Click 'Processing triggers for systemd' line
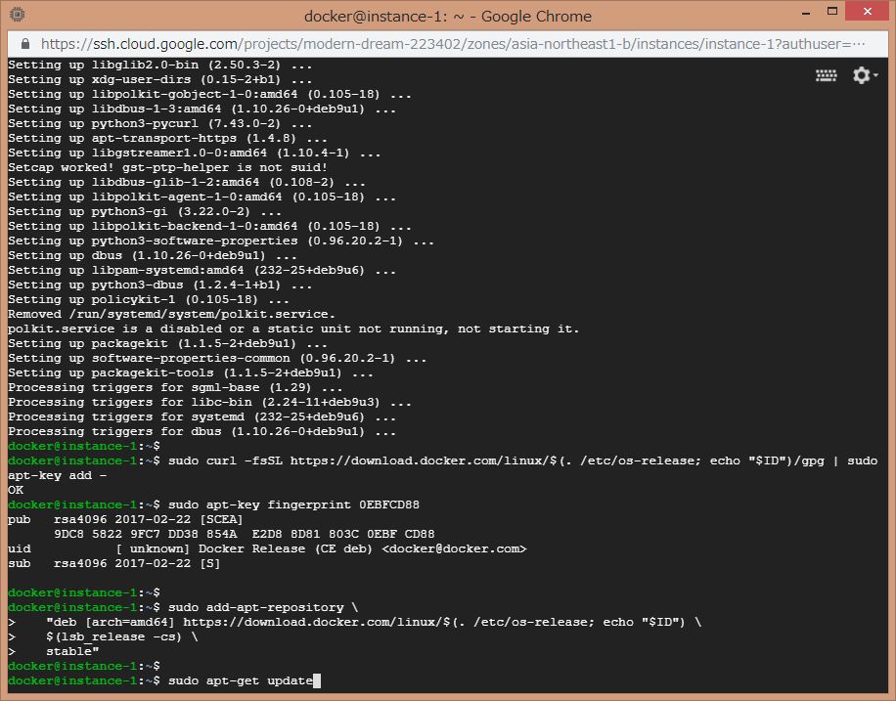896x701 pixels. pyautogui.click(x=202, y=416)
